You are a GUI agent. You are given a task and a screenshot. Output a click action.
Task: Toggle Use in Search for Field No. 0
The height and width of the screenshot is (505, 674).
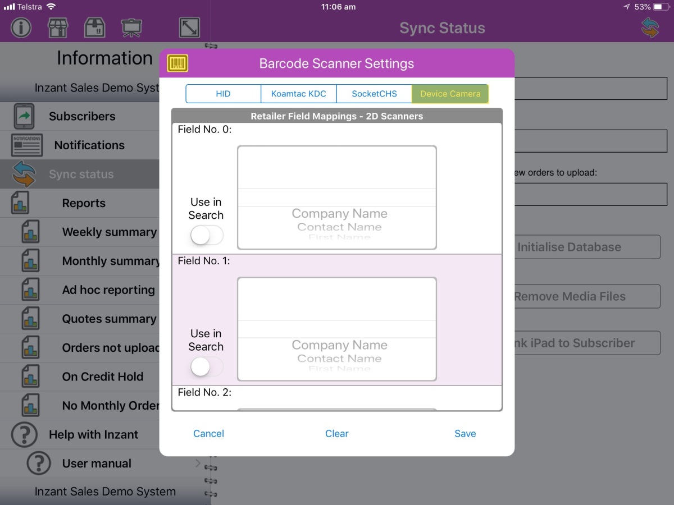[207, 236]
